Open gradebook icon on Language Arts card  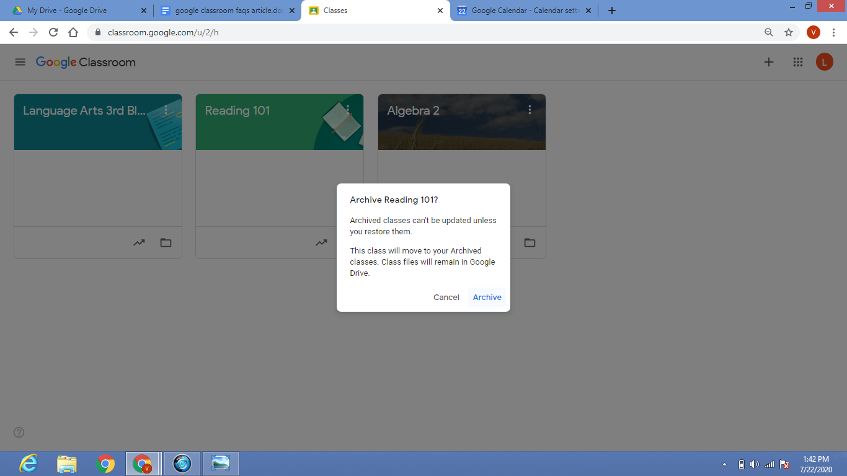tap(139, 242)
